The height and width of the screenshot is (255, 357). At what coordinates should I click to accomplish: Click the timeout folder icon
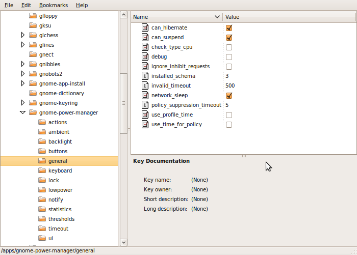(42, 229)
